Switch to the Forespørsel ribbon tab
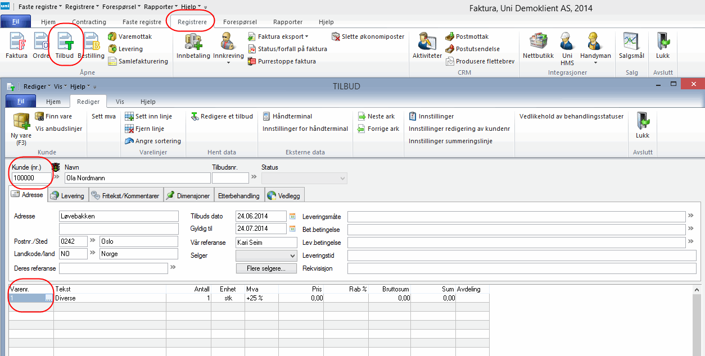This screenshot has width=705, height=356. [x=240, y=22]
